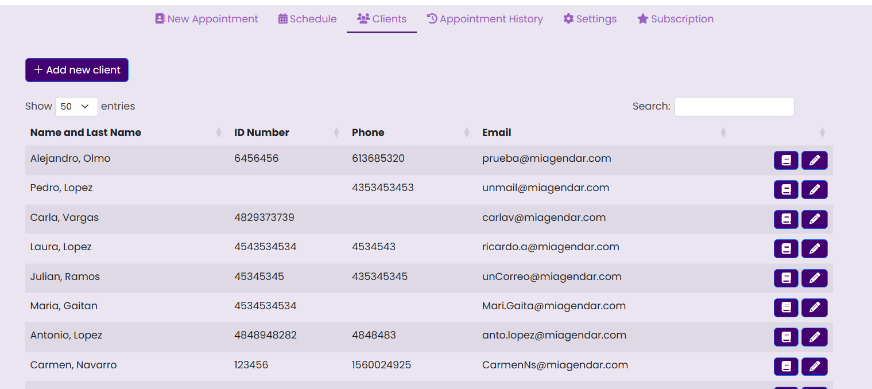This screenshot has width=872, height=389.
Task: Select ID number 6456456
Action: point(257,158)
